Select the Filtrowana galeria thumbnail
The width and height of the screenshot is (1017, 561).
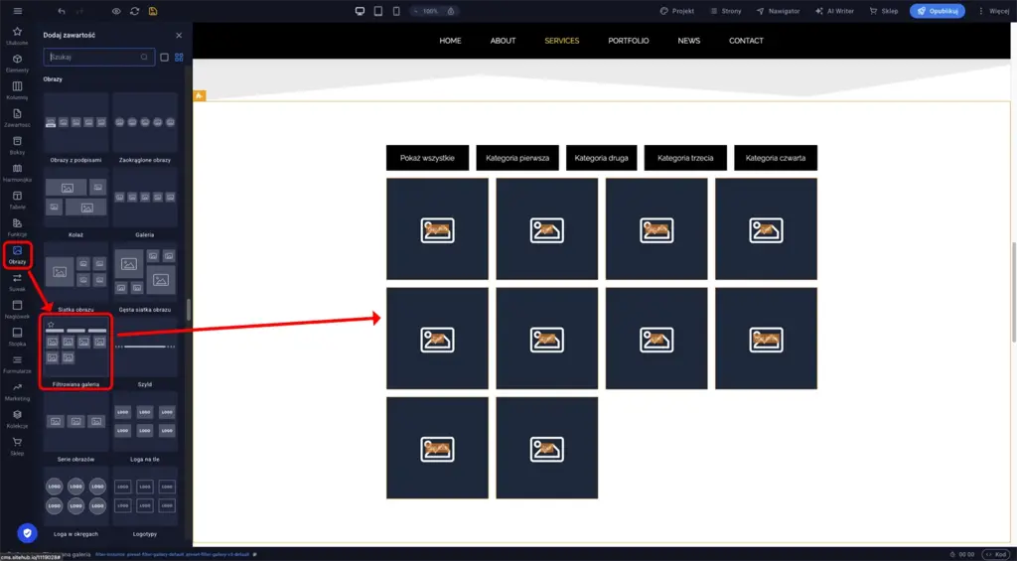coord(76,348)
